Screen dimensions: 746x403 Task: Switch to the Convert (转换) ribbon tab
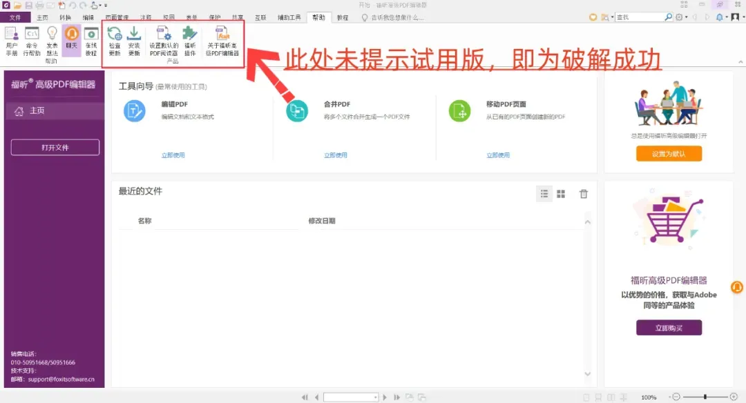pos(65,17)
